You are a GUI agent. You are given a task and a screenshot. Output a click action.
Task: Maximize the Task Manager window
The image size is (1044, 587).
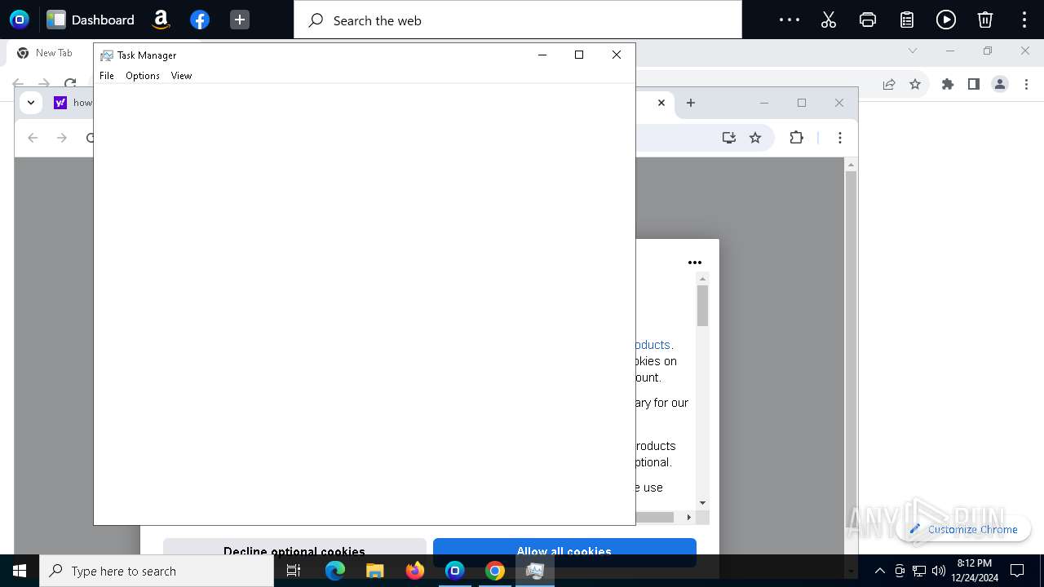[579, 55]
